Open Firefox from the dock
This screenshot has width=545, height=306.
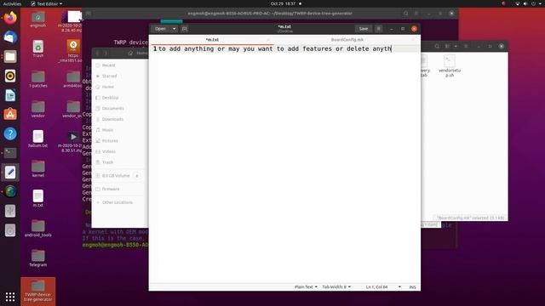pyautogui.click(x=10, y=18)
